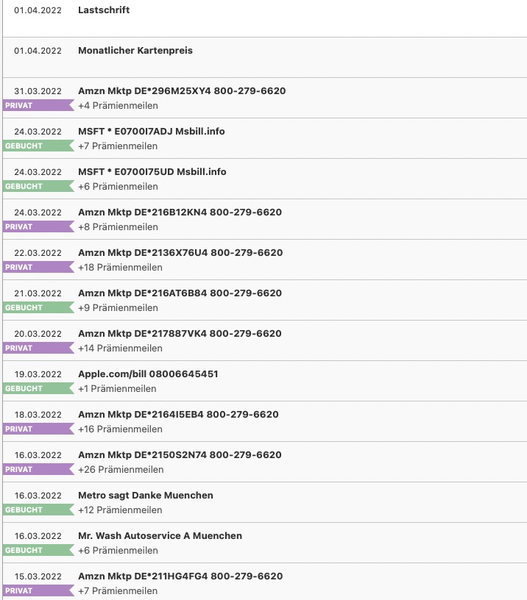Open the Lastschrift entry from 01.04.2022
Viewport: 527px width, 600px height.
(104, 10)
